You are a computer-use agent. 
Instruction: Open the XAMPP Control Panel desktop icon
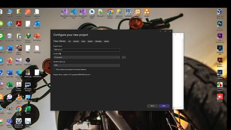point(138,13)
